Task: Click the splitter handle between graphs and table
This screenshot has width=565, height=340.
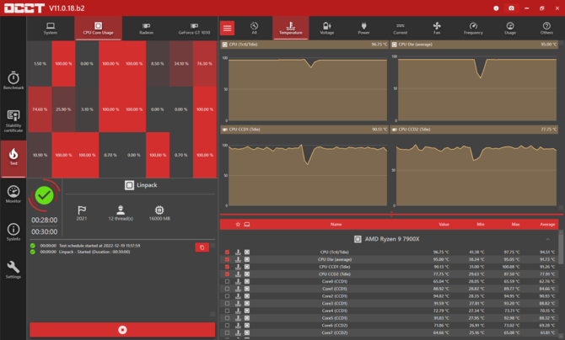Action: click(391, 215)
